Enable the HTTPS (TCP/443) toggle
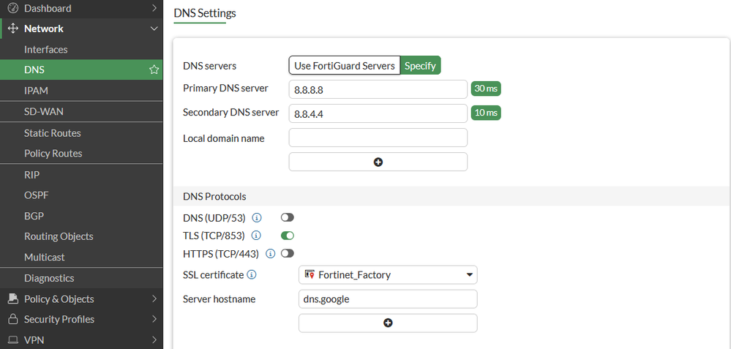 click(288, 254)
